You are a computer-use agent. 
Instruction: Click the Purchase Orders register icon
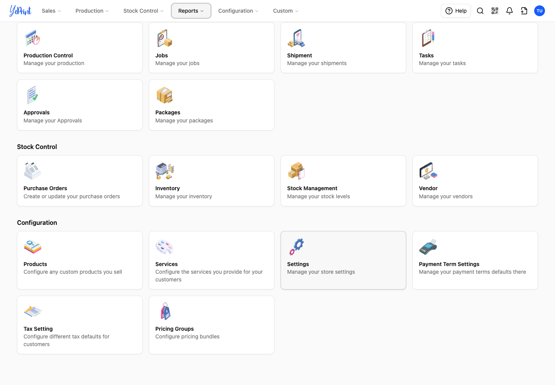tap(33, 171)
